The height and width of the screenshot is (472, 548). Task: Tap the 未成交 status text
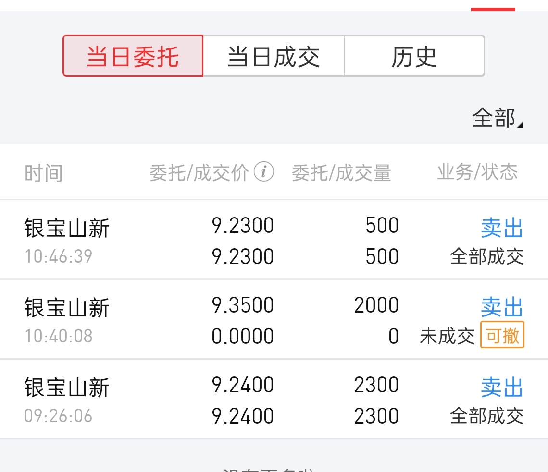click(x=447, y=336)
